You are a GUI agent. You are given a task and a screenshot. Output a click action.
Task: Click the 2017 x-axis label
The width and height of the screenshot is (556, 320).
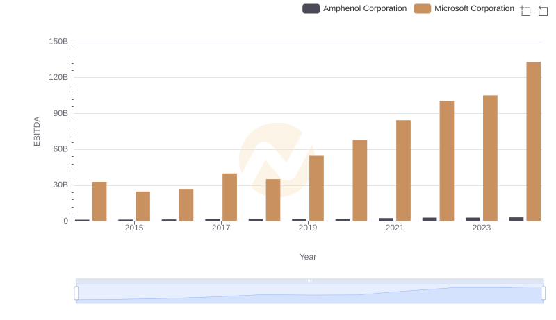point(221,228)
